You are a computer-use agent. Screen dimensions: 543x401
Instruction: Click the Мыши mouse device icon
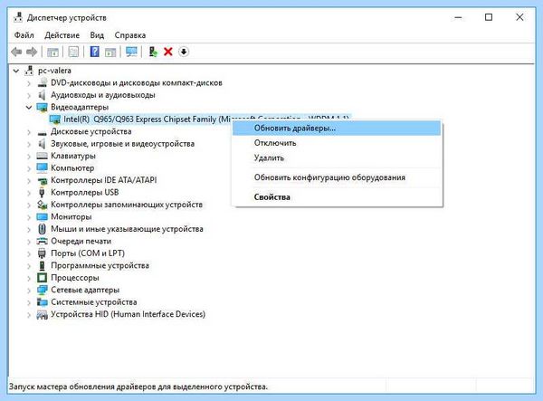42,229
